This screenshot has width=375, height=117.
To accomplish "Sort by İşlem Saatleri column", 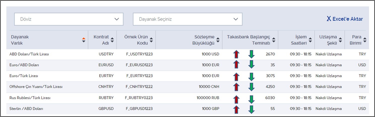I will (310, 40).
